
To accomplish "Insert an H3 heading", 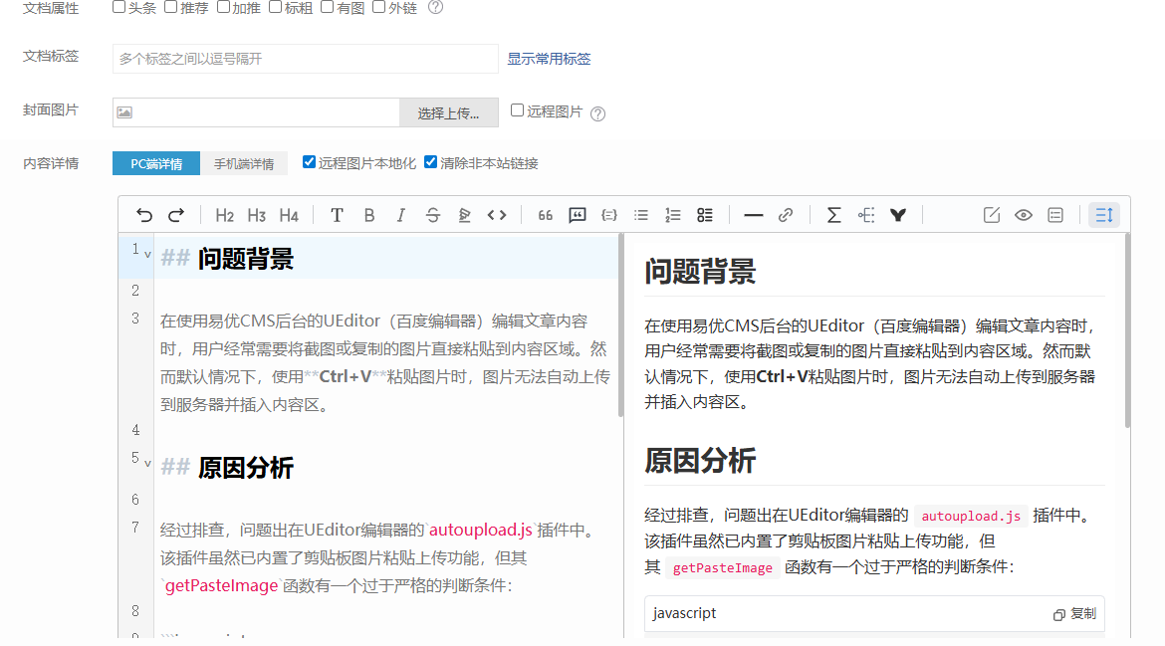I will pyautogui.click(x=256, y=215).
